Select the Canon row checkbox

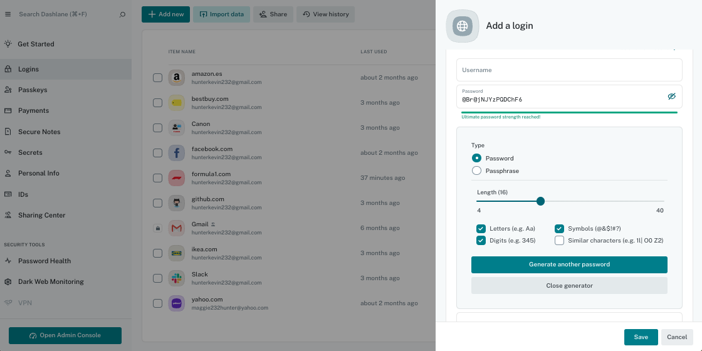point(157,128)
